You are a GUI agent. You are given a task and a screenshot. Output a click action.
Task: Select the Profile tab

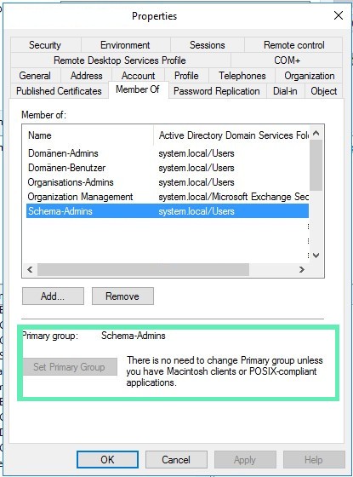pos(186,76)
